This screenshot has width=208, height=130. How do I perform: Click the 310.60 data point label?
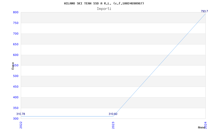click(113, 114)
